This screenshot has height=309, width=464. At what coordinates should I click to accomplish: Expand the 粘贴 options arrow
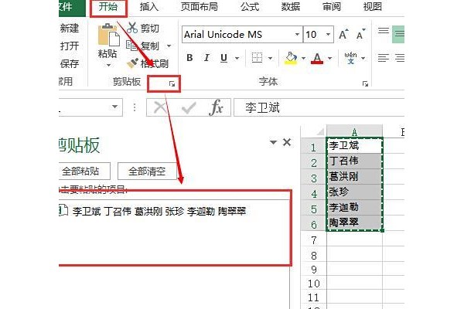[x=108, y=65]
